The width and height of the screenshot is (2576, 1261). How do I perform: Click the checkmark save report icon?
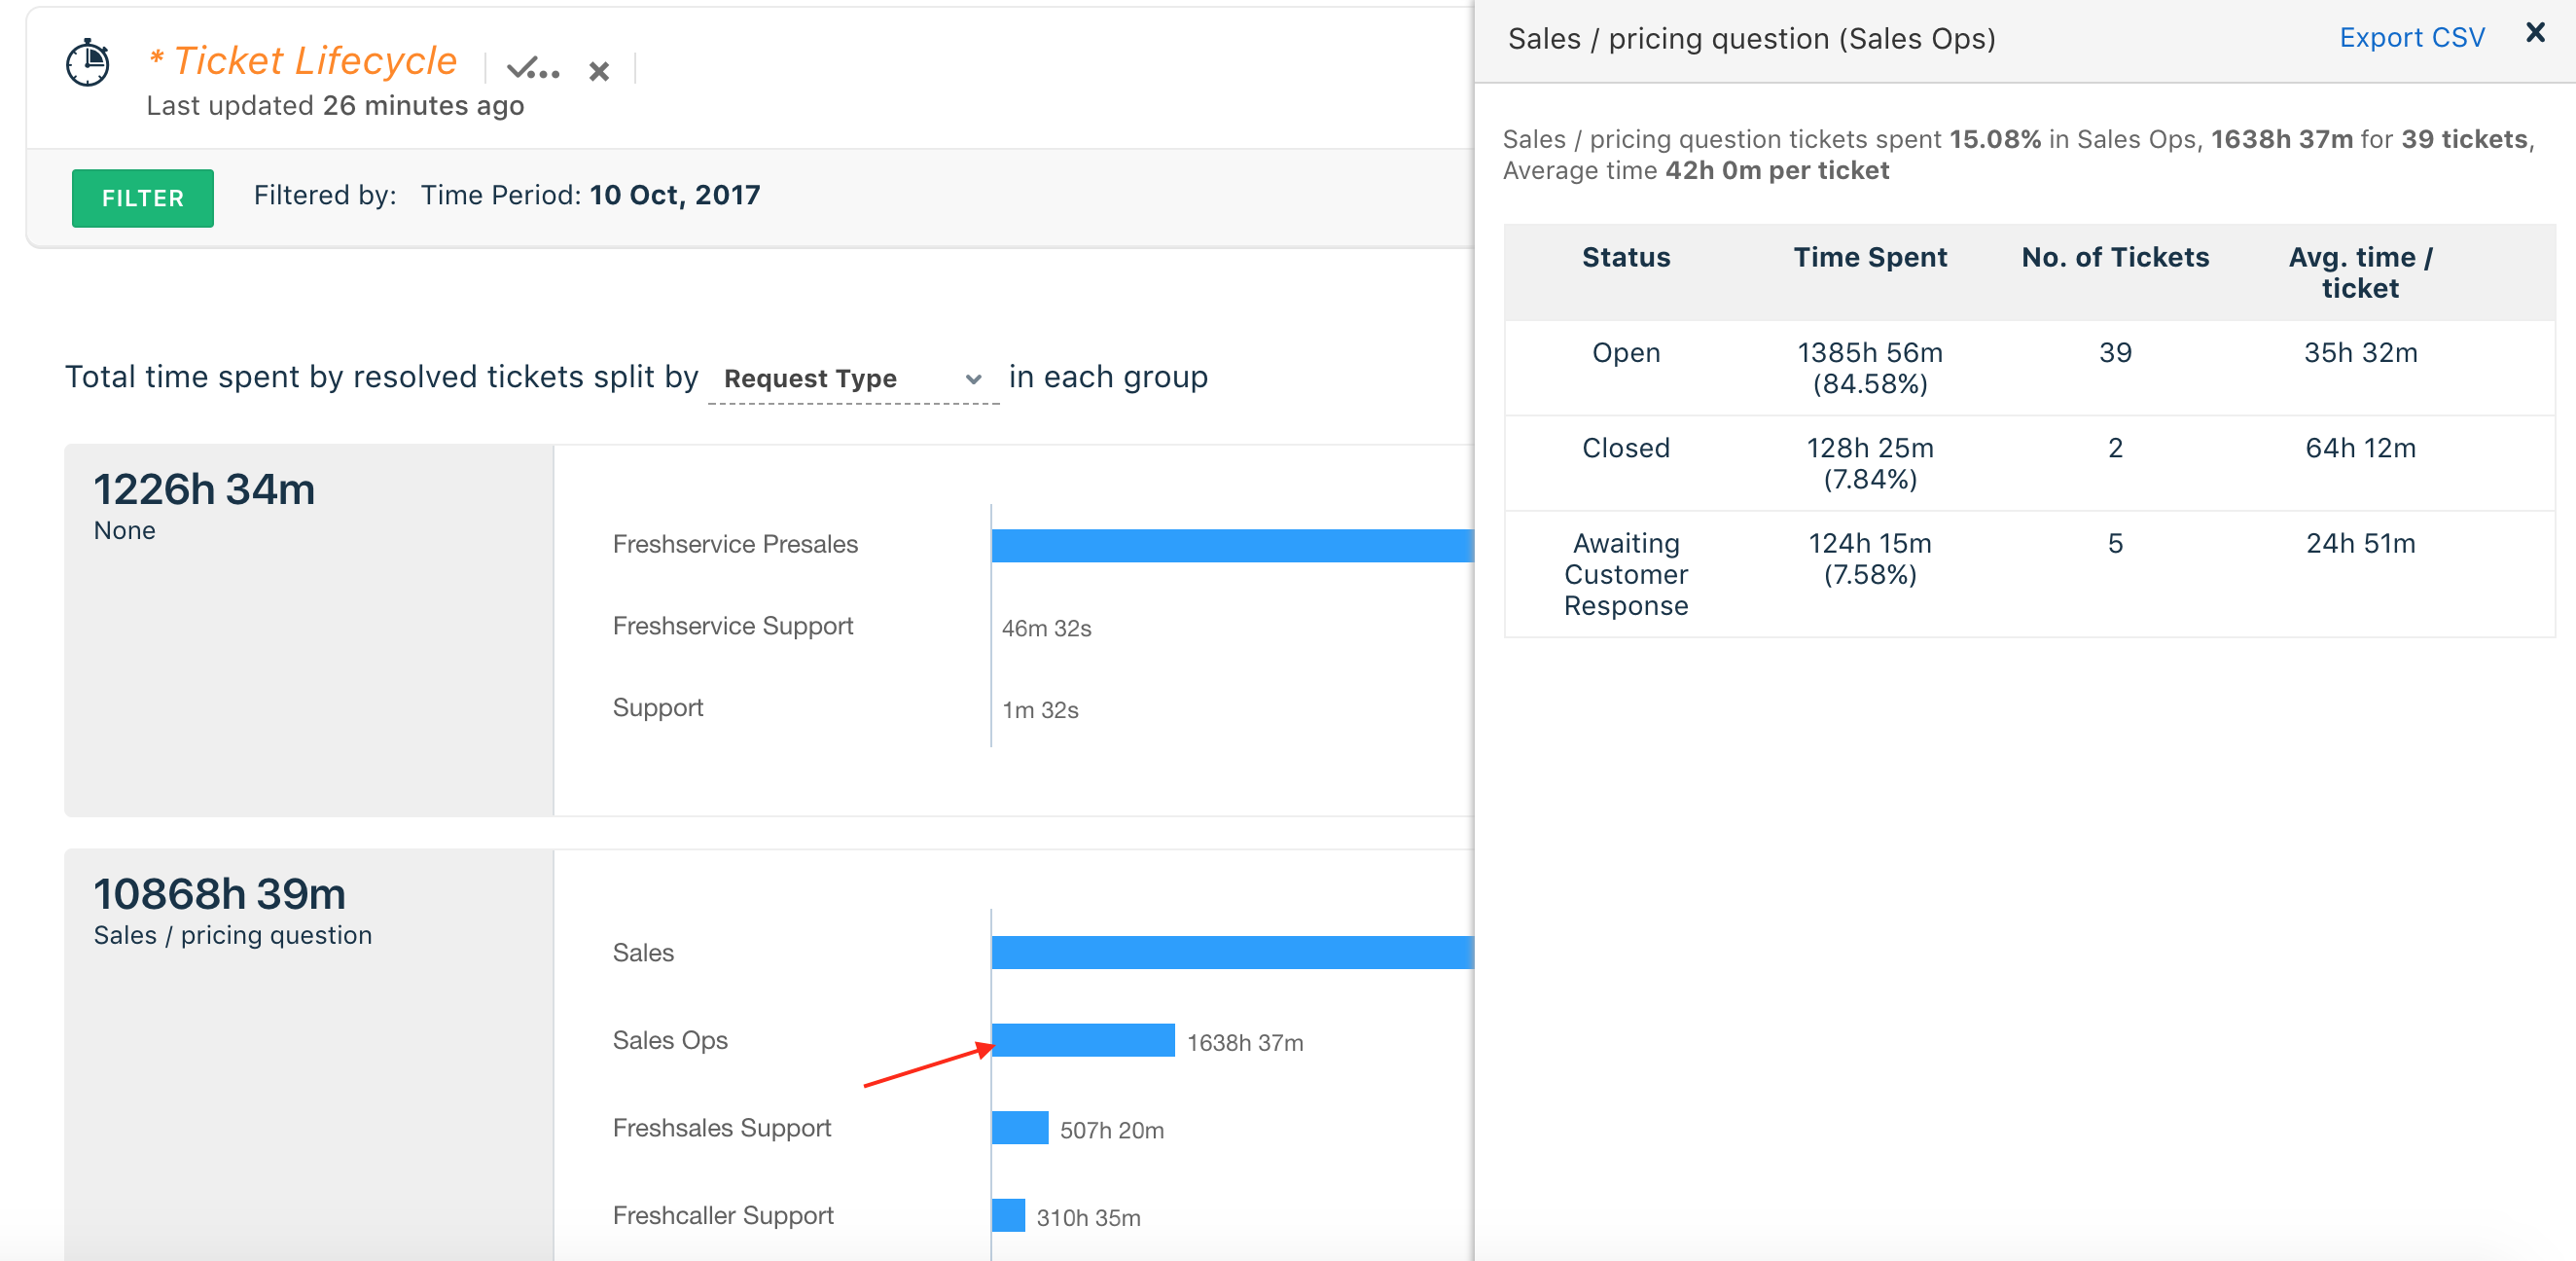[532, 70]
